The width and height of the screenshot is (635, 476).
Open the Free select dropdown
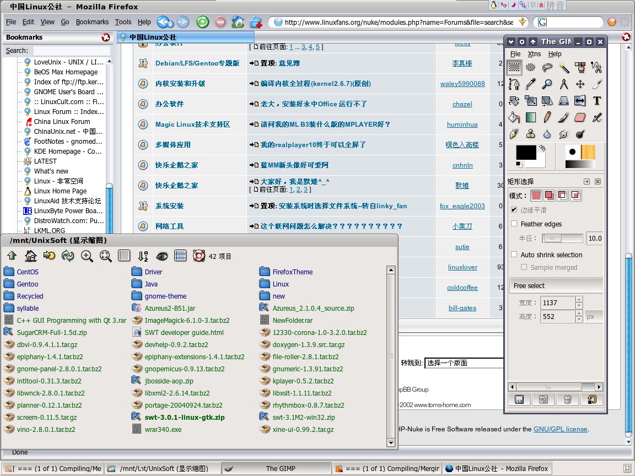coord(556,285)
